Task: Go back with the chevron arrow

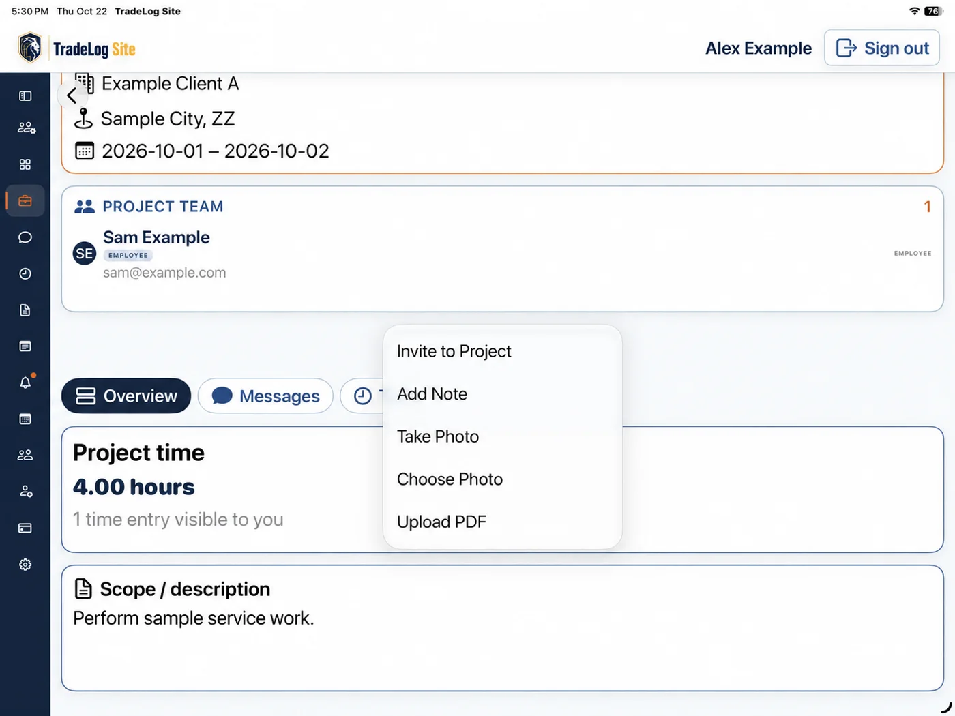Action: tap(72, 95)
